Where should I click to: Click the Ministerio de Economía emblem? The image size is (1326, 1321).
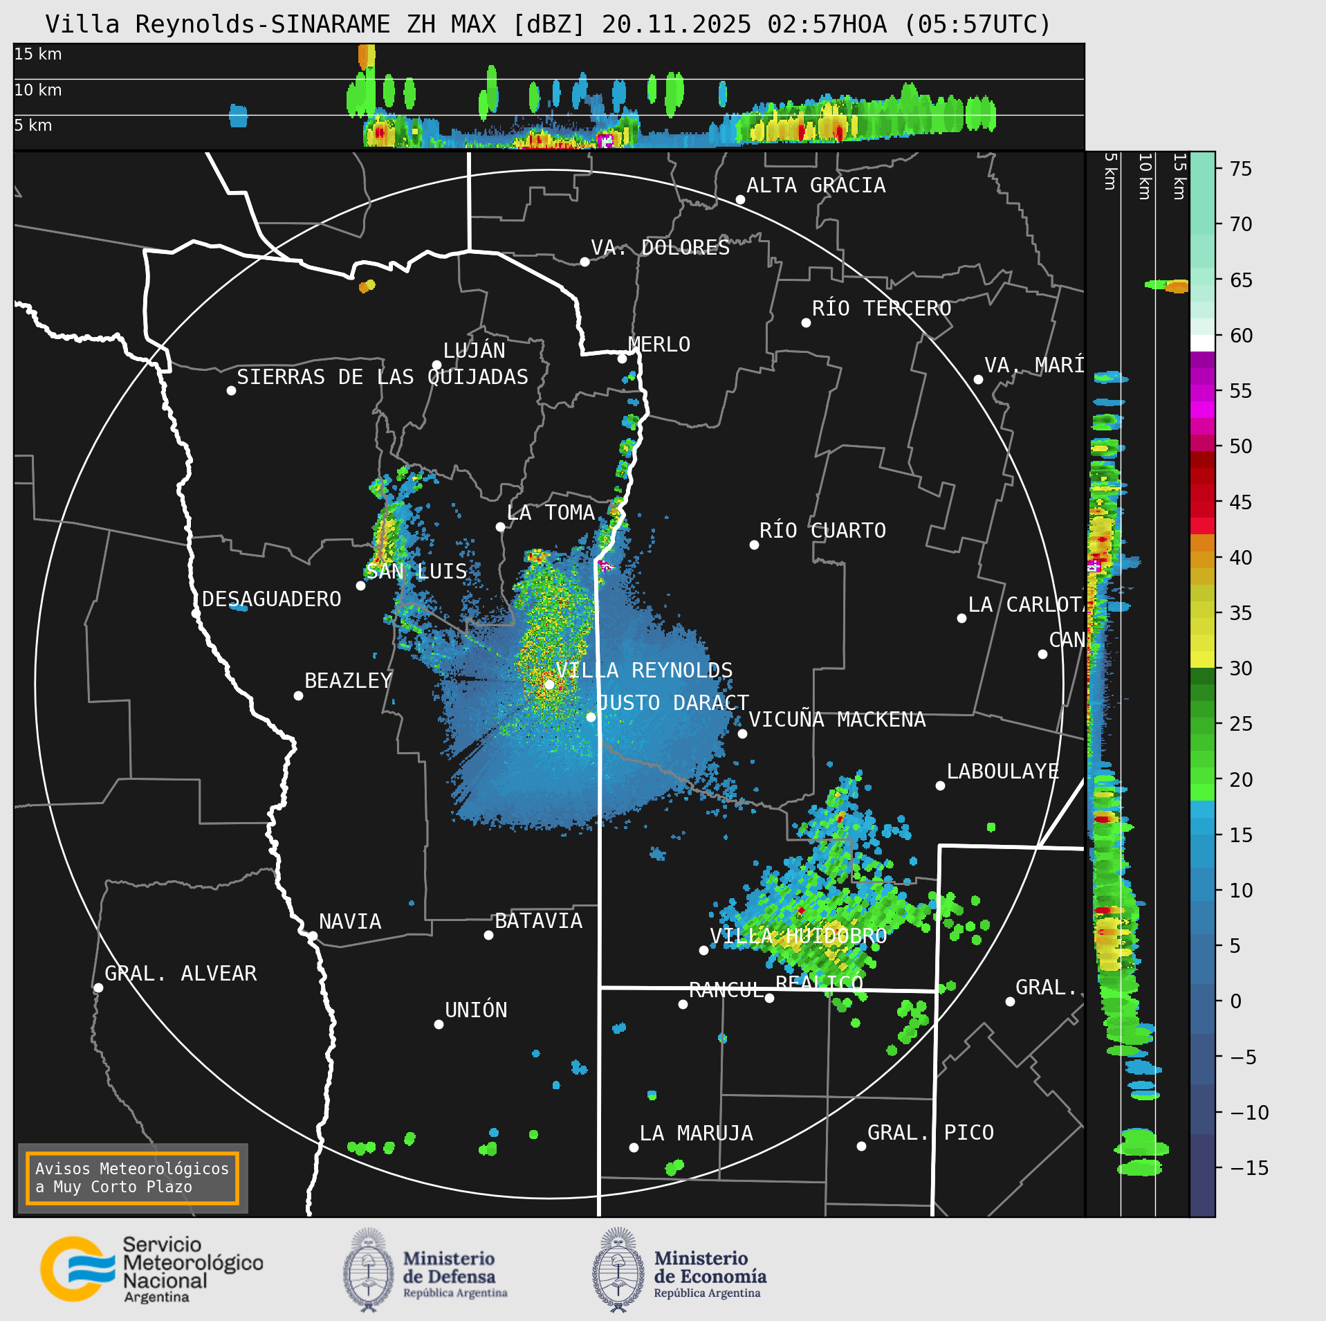pyautogui.click(x=618, y=1270)
